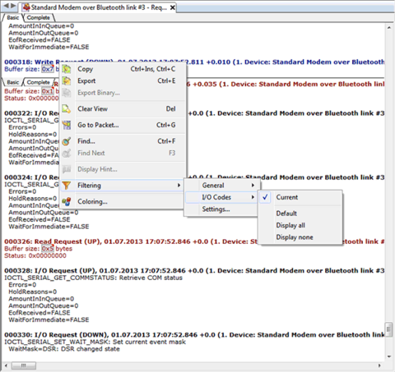Click the horizontal scrollbar thumb
Viewport: 395px width, 372px height.
[24, 365]
